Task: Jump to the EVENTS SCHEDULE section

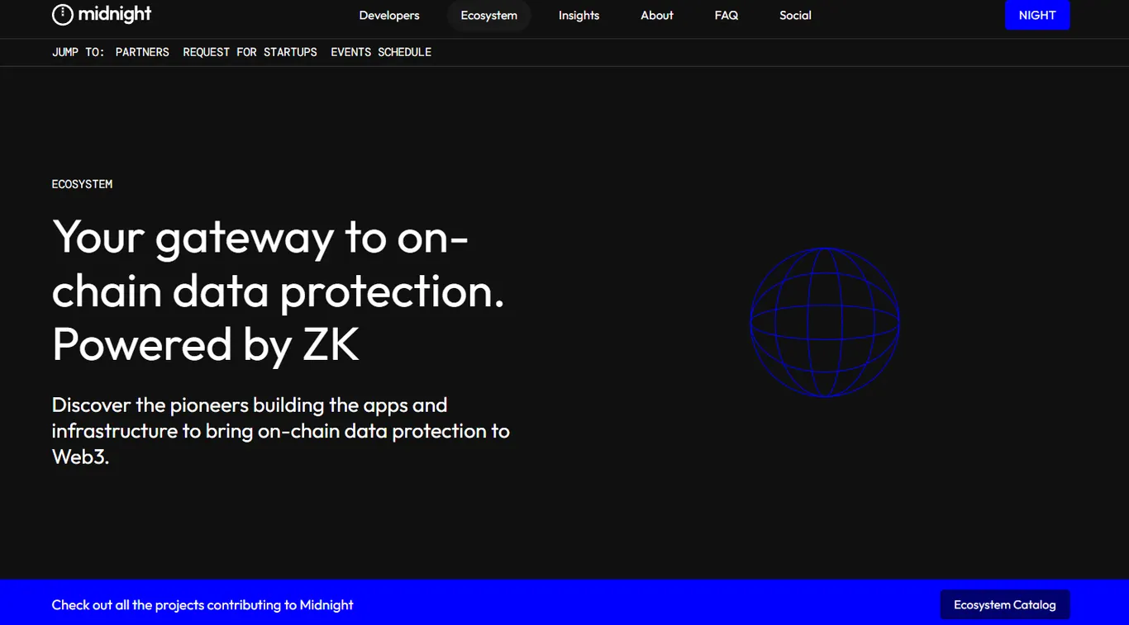Action: pyautogui.click(x=381, y=52)
